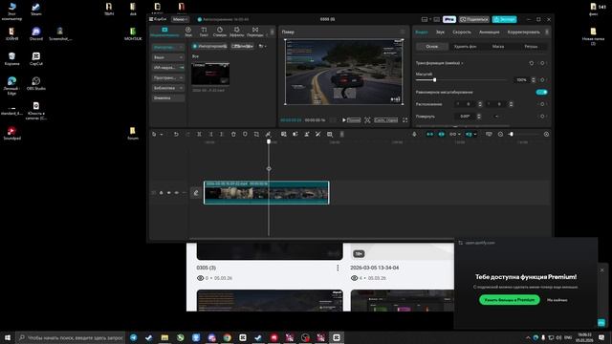This screenshot has width=612, height=344.
Task: Switch to the Звук tab in properties panel
Action: click(x=440, y=32)
